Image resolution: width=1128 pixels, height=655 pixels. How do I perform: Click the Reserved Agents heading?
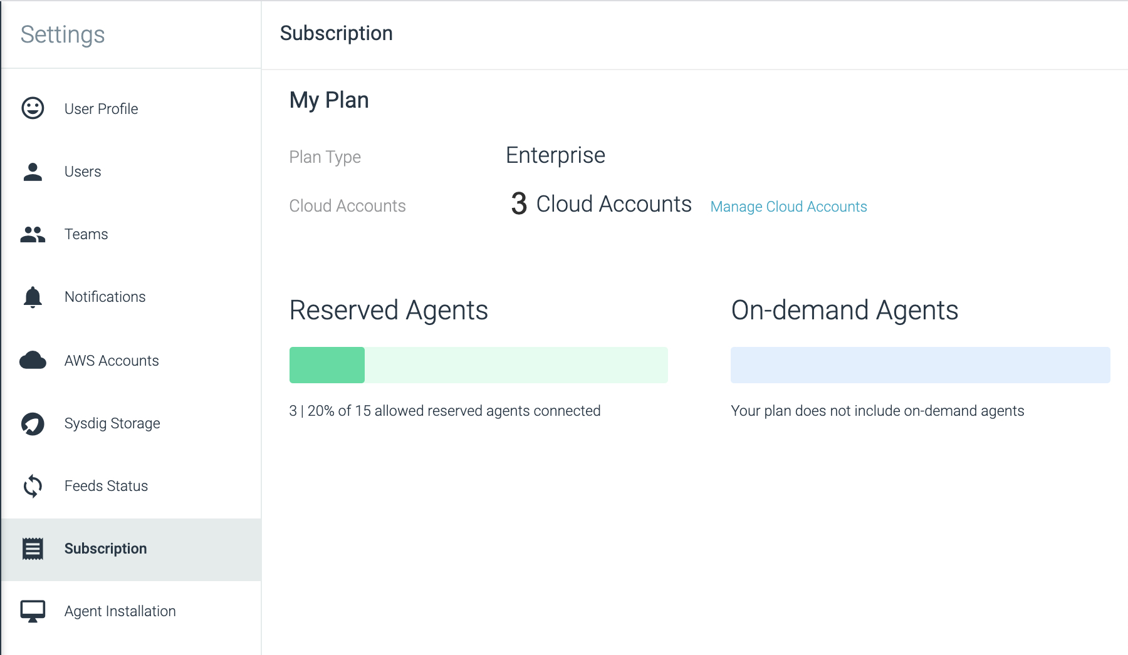pos(389,310)
